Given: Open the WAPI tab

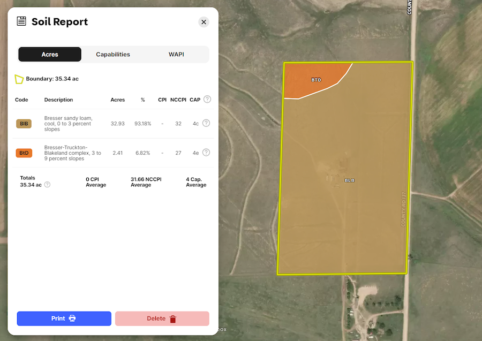Looking at the screenshot, I should [176, 55].
